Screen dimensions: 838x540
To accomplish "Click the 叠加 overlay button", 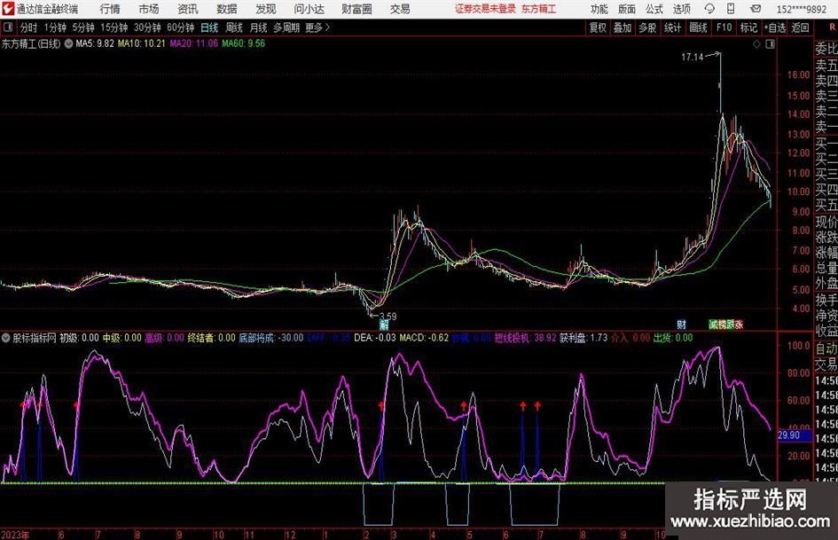I will tap(623, 27).
